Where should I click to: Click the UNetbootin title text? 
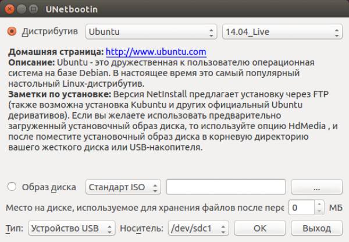coord(72,9)
